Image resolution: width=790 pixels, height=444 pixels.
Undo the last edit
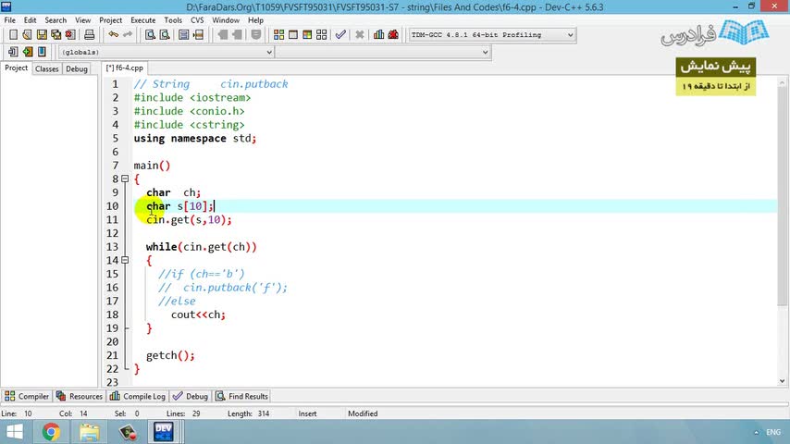(114, 35)
